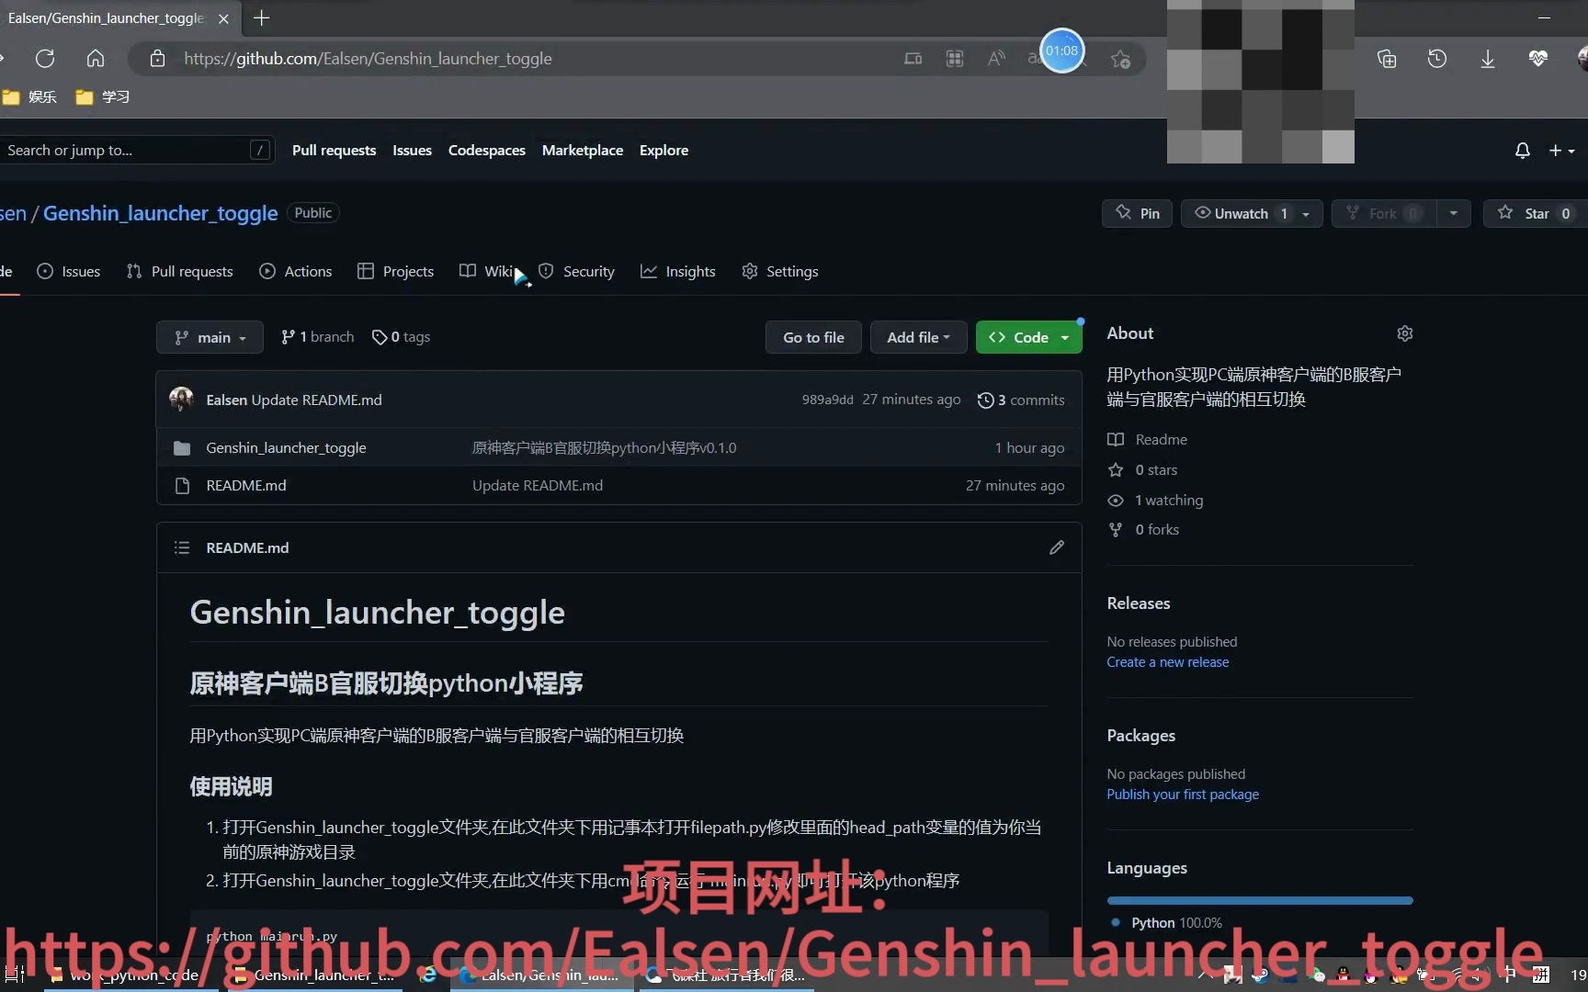Open Explore in top navigation
This screenshot has height=992, width=1588.
[x=664, y=150]
